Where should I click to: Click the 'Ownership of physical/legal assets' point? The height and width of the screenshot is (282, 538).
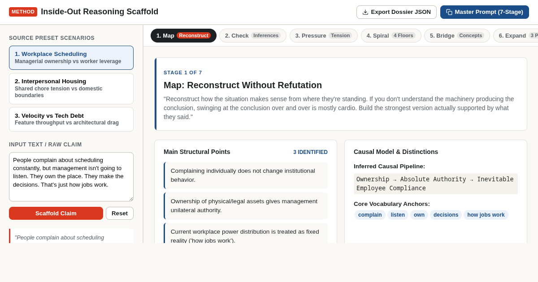coord(246,206)
